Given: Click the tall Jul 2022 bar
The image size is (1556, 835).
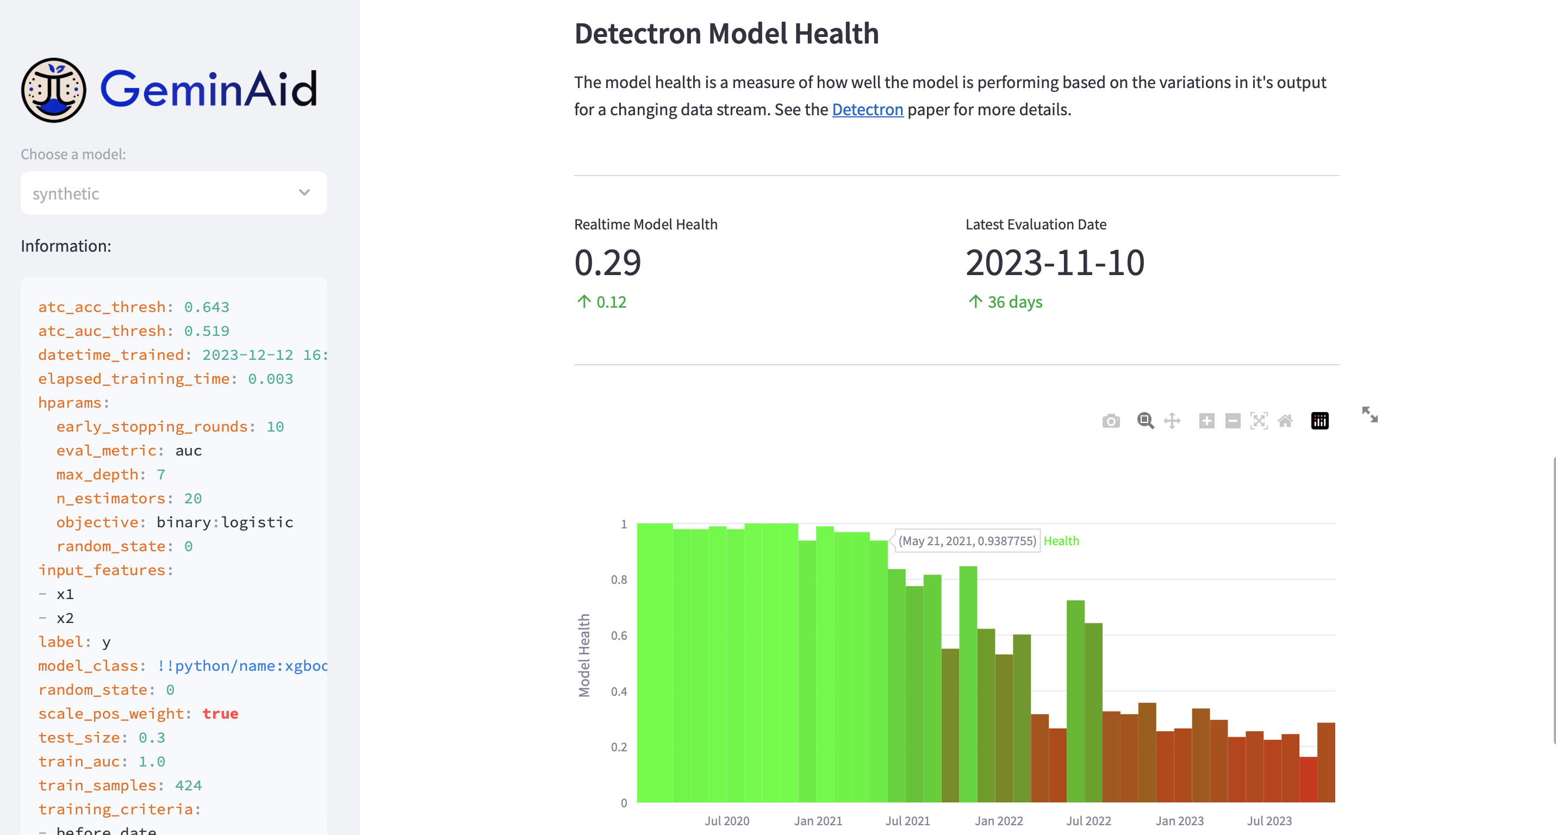Looking at the screenshot, I should [1075, 700].
